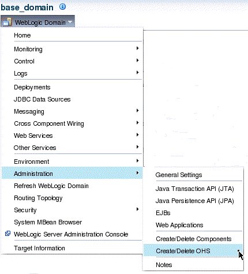This screenshot has height=274, width=248.
Task: Open the Control submenu arrow
Action: (137, 61)
